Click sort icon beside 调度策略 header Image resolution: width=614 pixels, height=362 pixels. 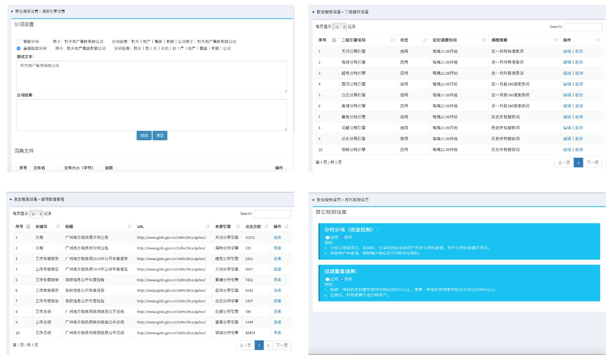[x=555, y=40]
